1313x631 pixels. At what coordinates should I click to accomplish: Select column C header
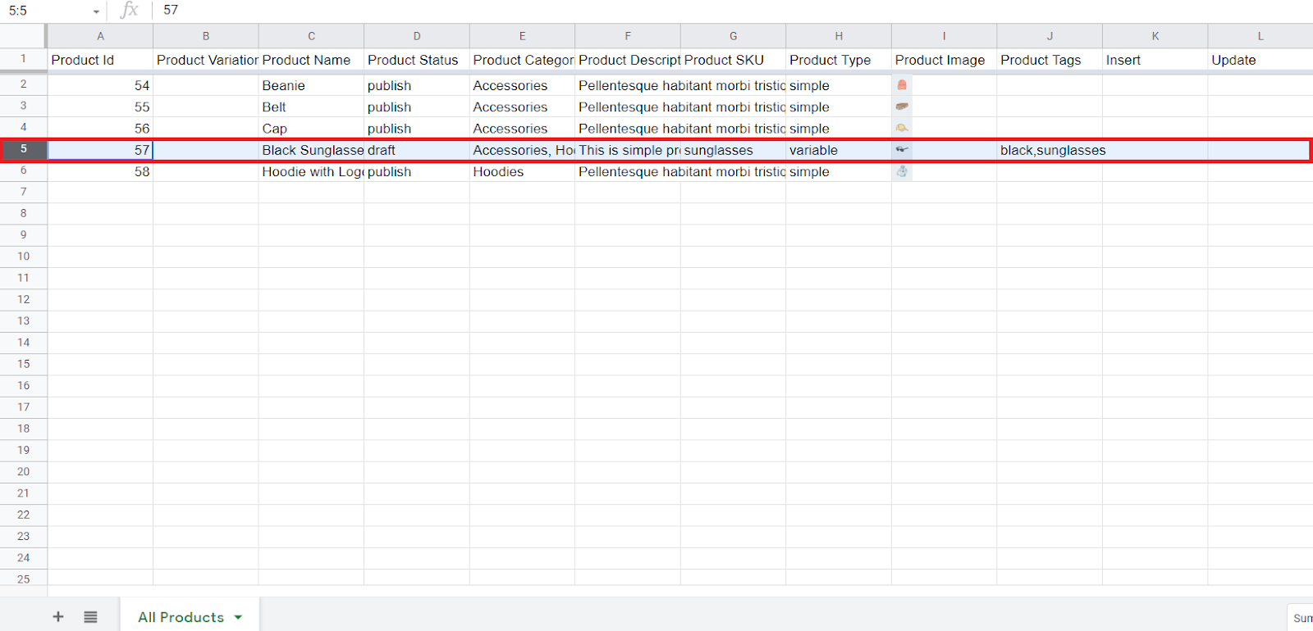point(311,36)
